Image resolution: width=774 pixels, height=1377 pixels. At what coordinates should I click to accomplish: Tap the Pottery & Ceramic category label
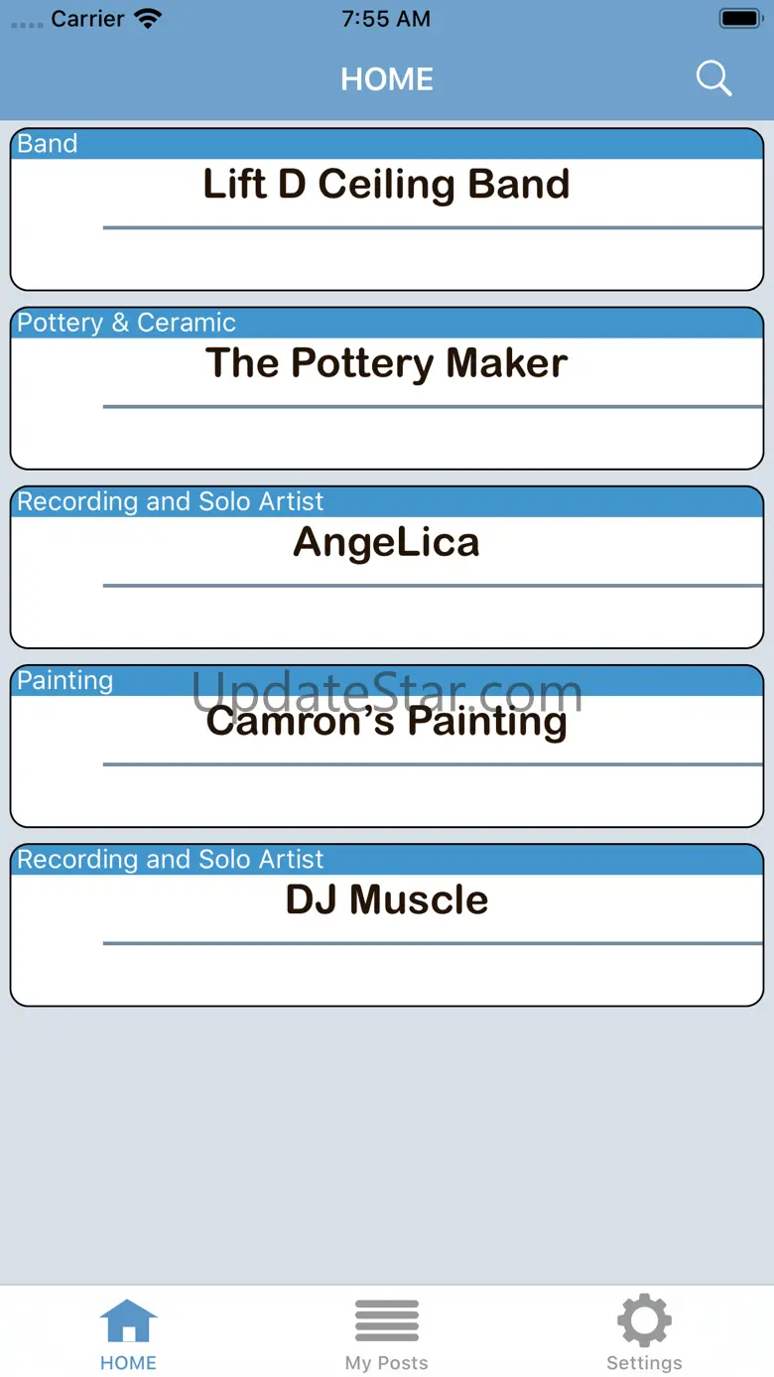[127, 323]
